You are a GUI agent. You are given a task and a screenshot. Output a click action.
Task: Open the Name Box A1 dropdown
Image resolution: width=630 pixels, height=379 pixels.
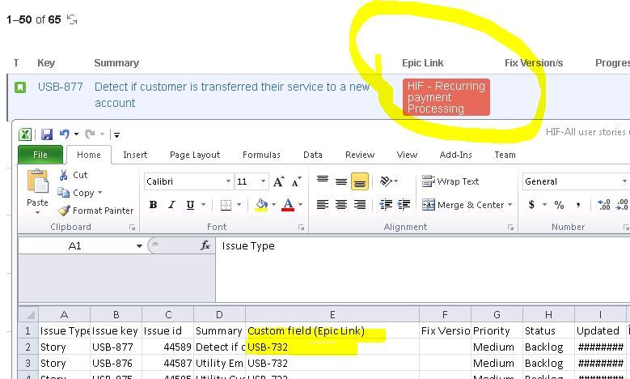pyautogui.click(x=139, y=246)
